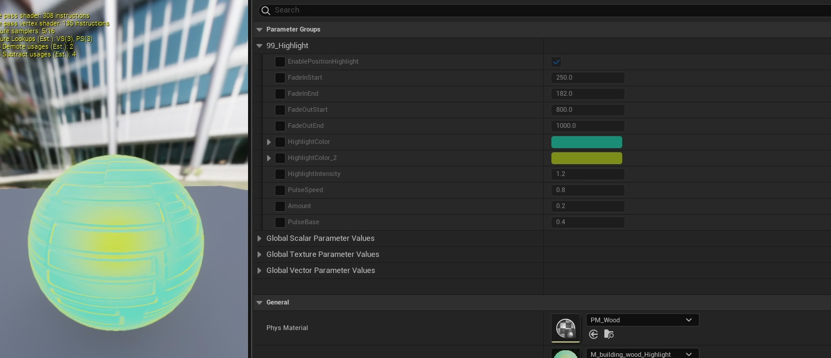Uncheck the EnablePositionHighlight value checkbox
This screenshot has height=358, width=831.
coord(556,62)
